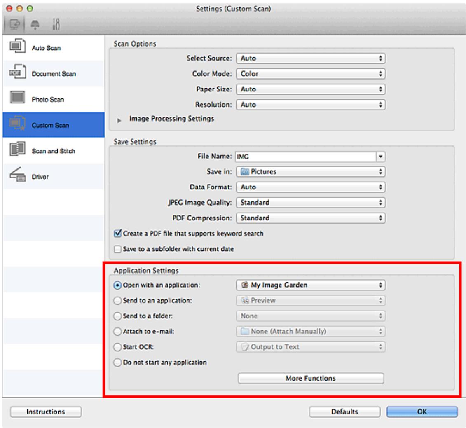This screenshot has height=428, width=466.
Task: Click the File Name text field
Action: (x=305, y=157)
